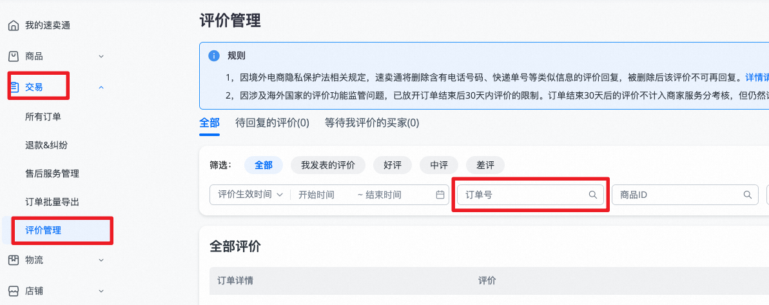Expand the 商品 menu chevron

point(101,57)
